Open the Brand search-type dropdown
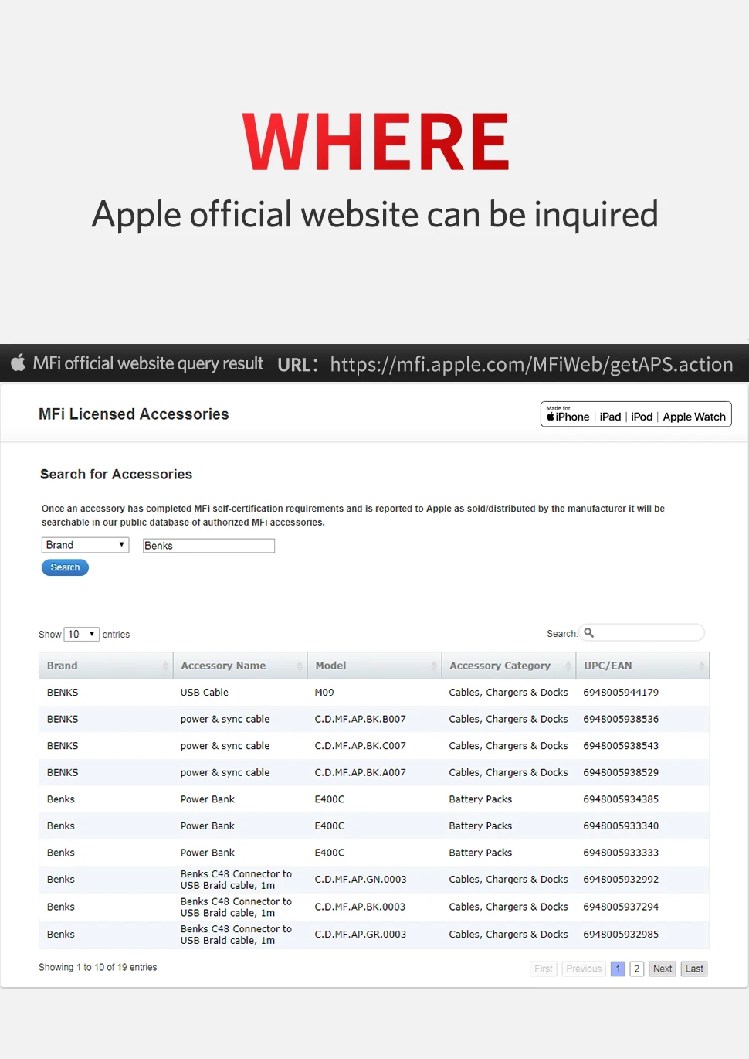The width and height of the screenshot is (749, 1059). point(85,545)
